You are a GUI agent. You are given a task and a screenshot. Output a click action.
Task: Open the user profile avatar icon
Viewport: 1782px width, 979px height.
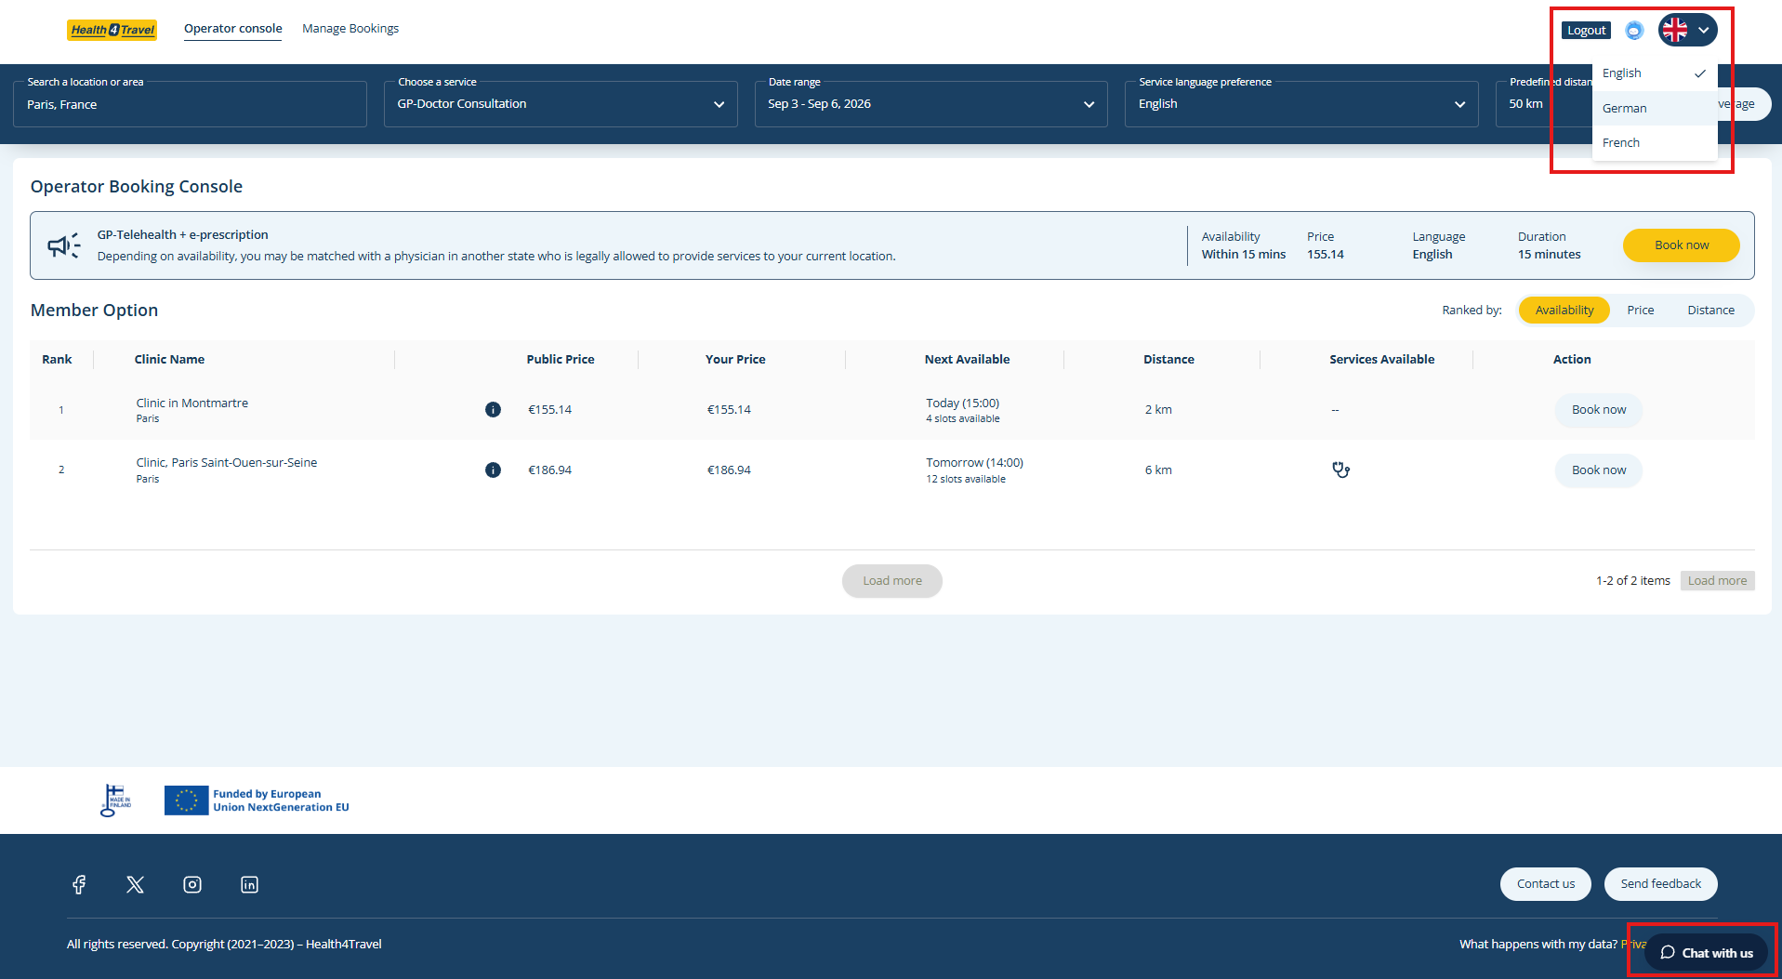[1634, 31]
